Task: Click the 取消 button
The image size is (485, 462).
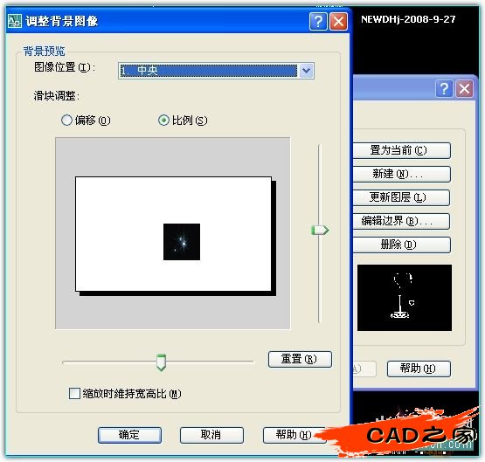Action: pos(211,435)
